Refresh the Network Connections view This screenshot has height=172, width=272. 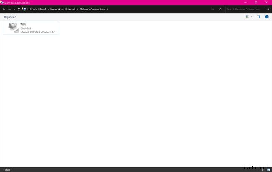click(220, 9)
